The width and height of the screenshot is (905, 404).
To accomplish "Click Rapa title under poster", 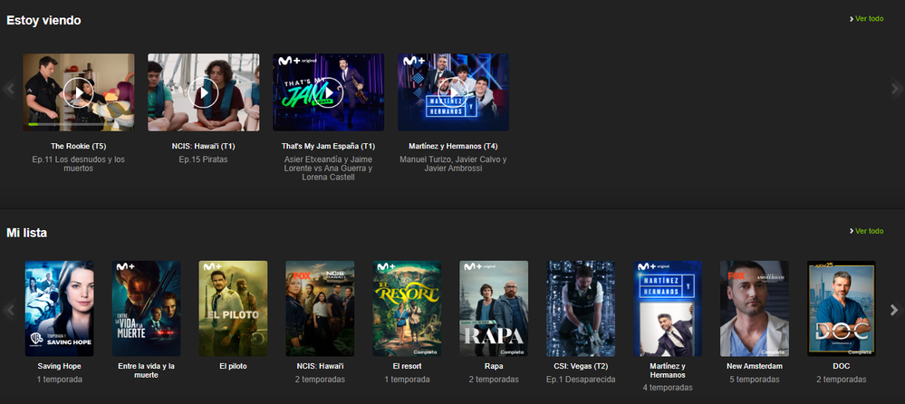I will (494, 367).
